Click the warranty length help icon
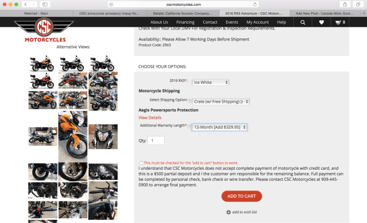Viewport: 367px width, 223px height. pos(190,127)
